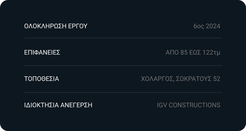This screenshot has height=131, width=246.
Task: Select the 'ΑΠΟ 85 ΕΩΣ 122τμ' value
Action: click(193, 53)
